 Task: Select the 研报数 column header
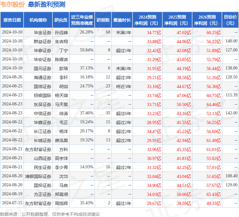(103, 20)
